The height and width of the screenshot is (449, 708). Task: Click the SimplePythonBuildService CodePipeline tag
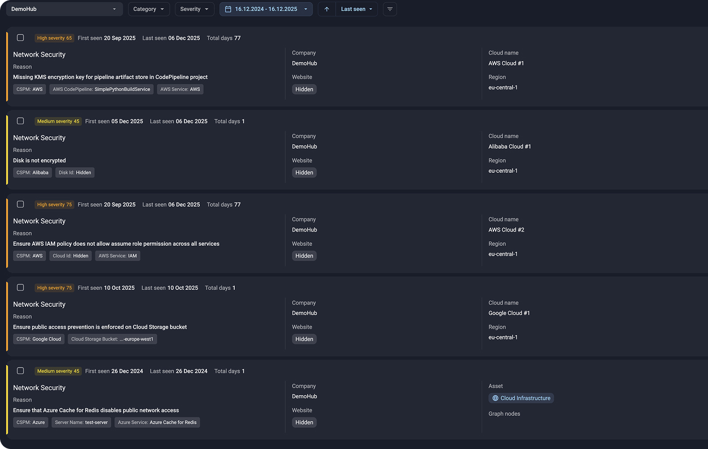101,89
